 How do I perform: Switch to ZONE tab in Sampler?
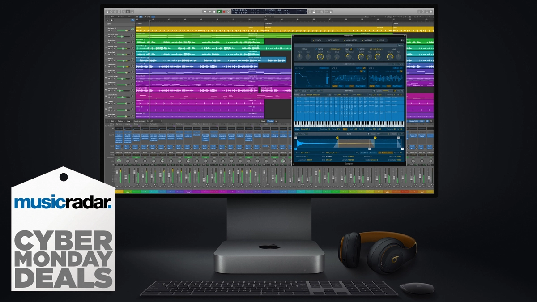[381, 40]
